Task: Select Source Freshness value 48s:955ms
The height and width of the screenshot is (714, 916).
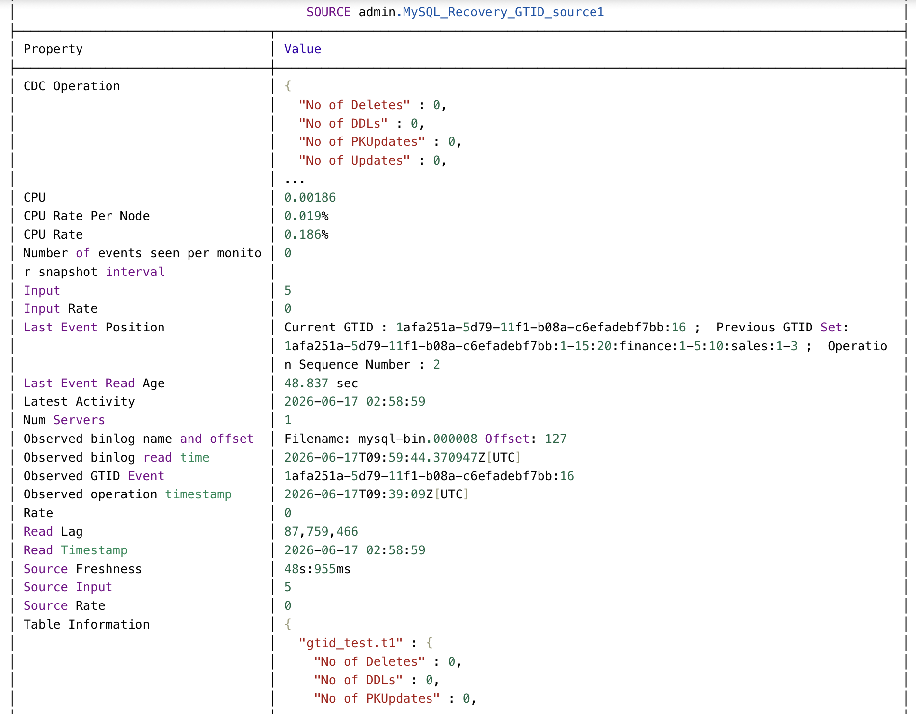Action: tap(317, 569)
